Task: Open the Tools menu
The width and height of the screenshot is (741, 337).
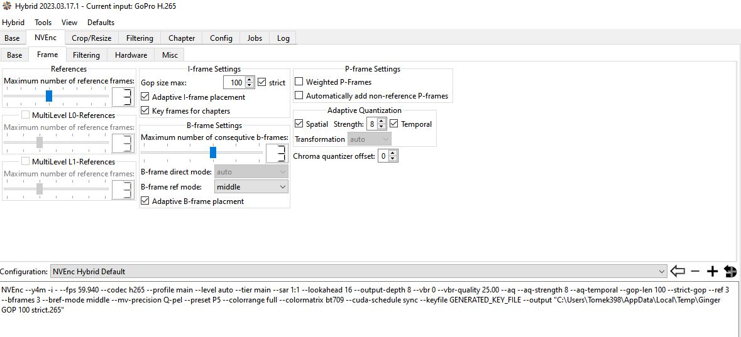Action: [43, 22]
